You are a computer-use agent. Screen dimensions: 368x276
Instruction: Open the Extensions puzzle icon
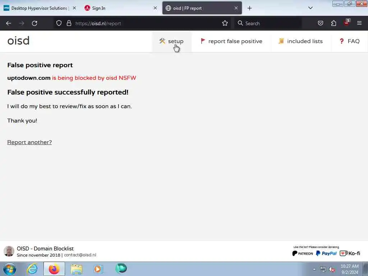tap(333, 23)
